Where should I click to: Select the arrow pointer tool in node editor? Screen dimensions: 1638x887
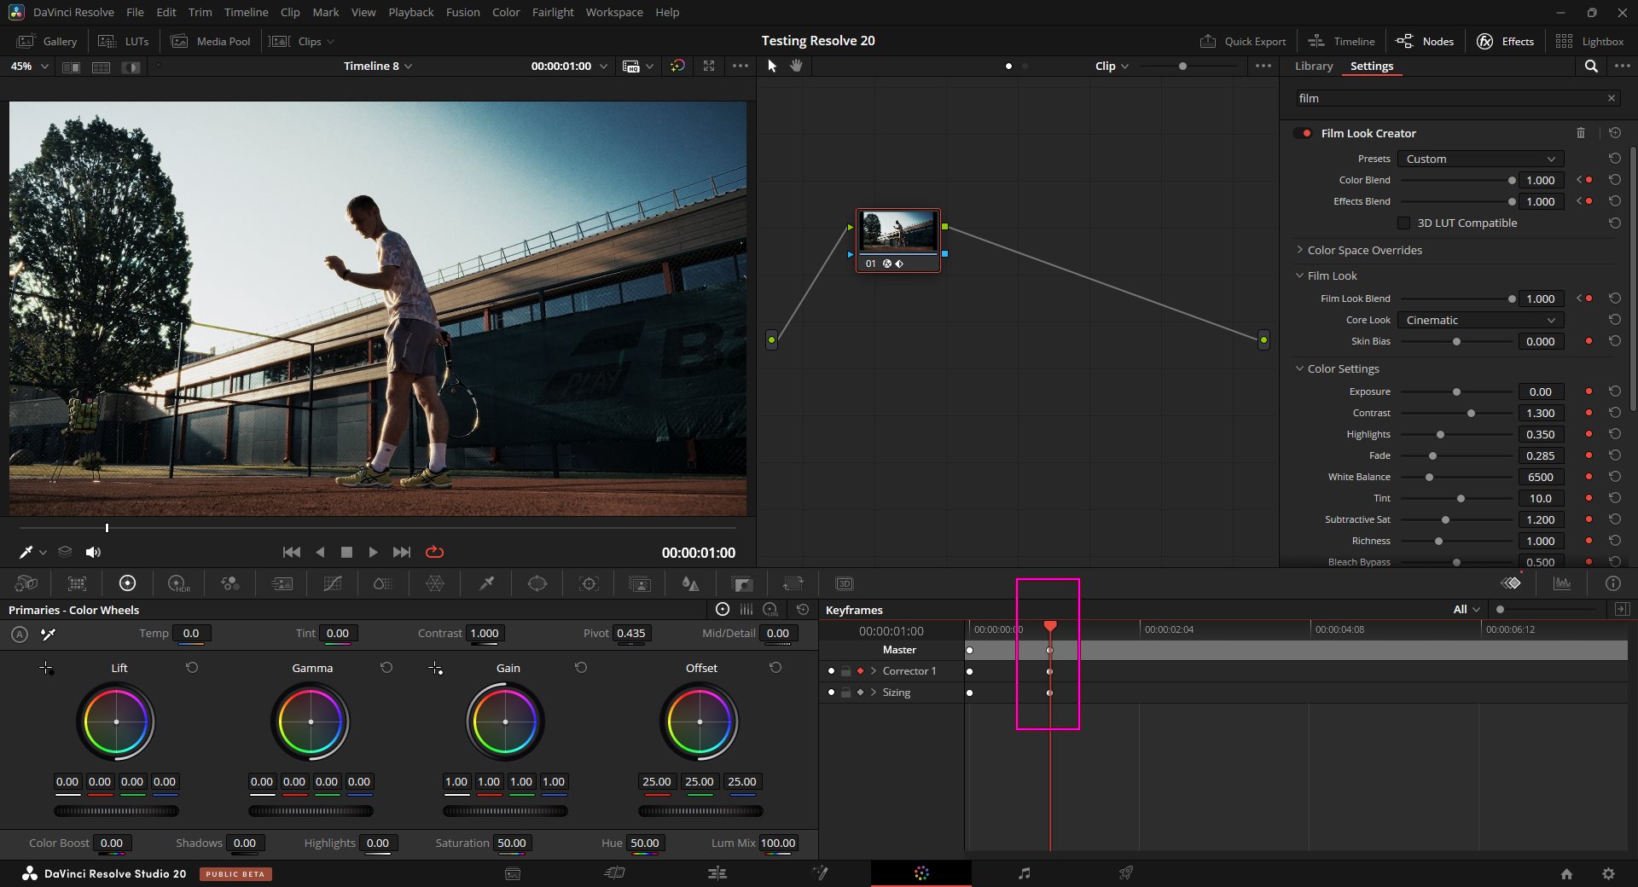(772, 66)
